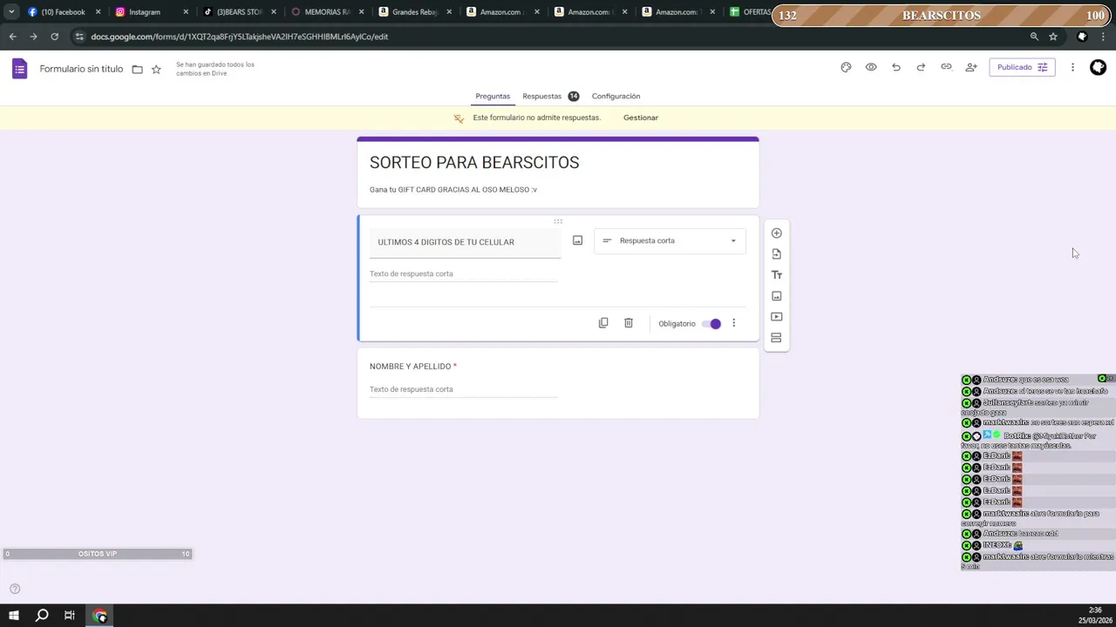
Task: Open Chrome zoom magnifier icon
Action: [x=1034, y=37]
